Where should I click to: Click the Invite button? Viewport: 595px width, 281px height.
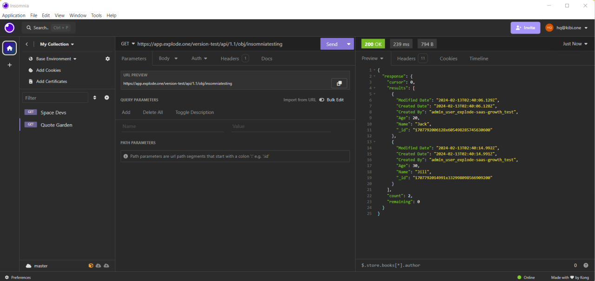point(525,27)
